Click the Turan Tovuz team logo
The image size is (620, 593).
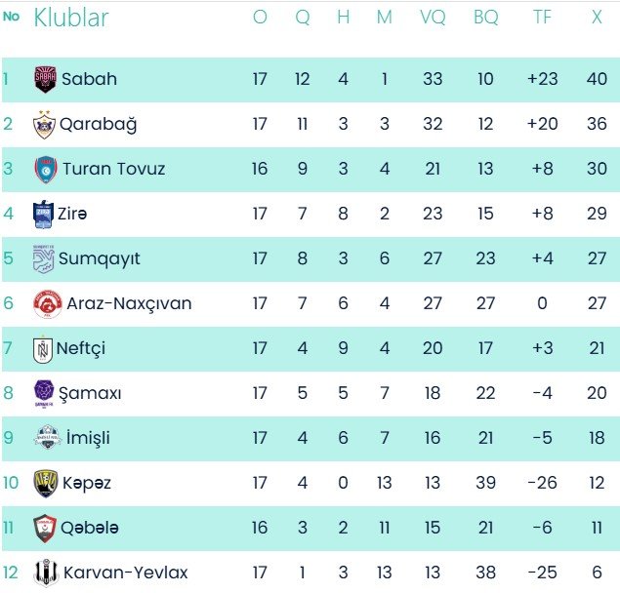tap(45, 169)
